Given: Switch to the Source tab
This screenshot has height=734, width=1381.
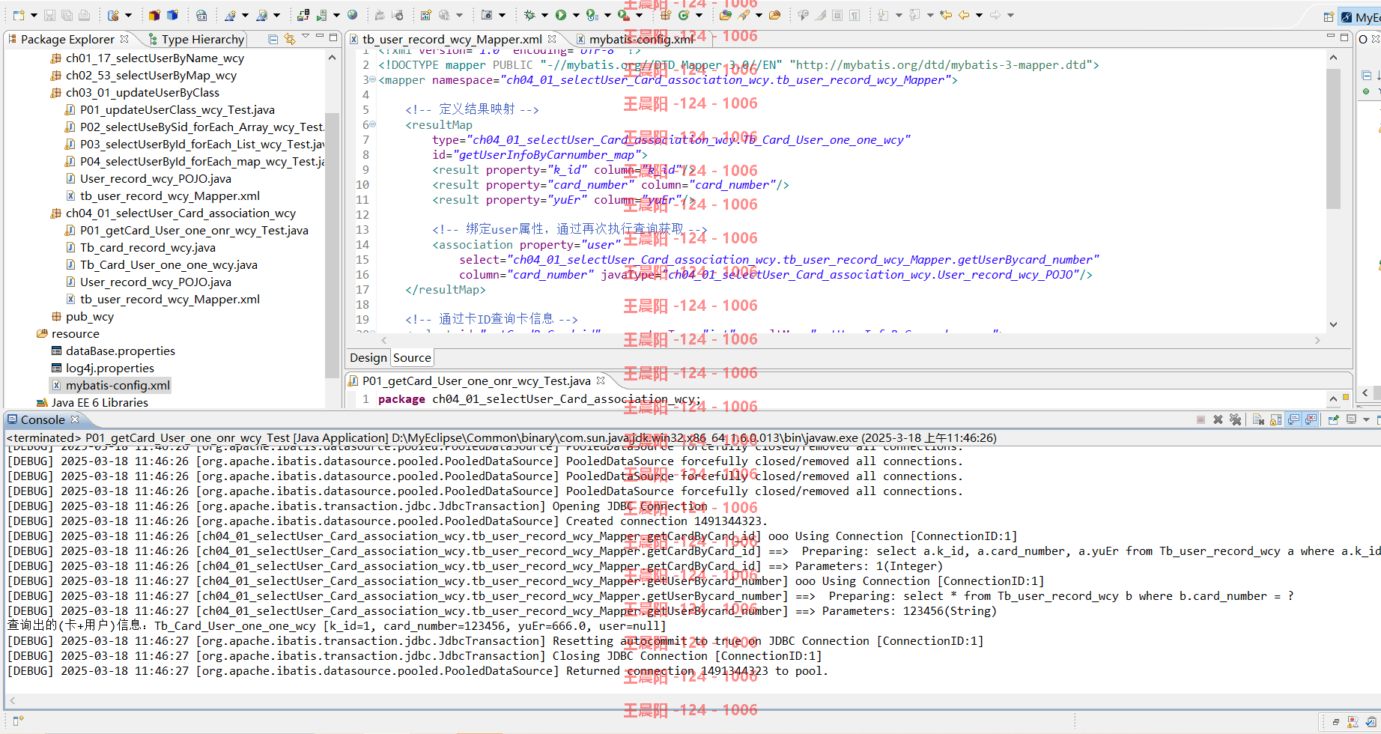Looking at the screenshot, I should tap(412, 358).
